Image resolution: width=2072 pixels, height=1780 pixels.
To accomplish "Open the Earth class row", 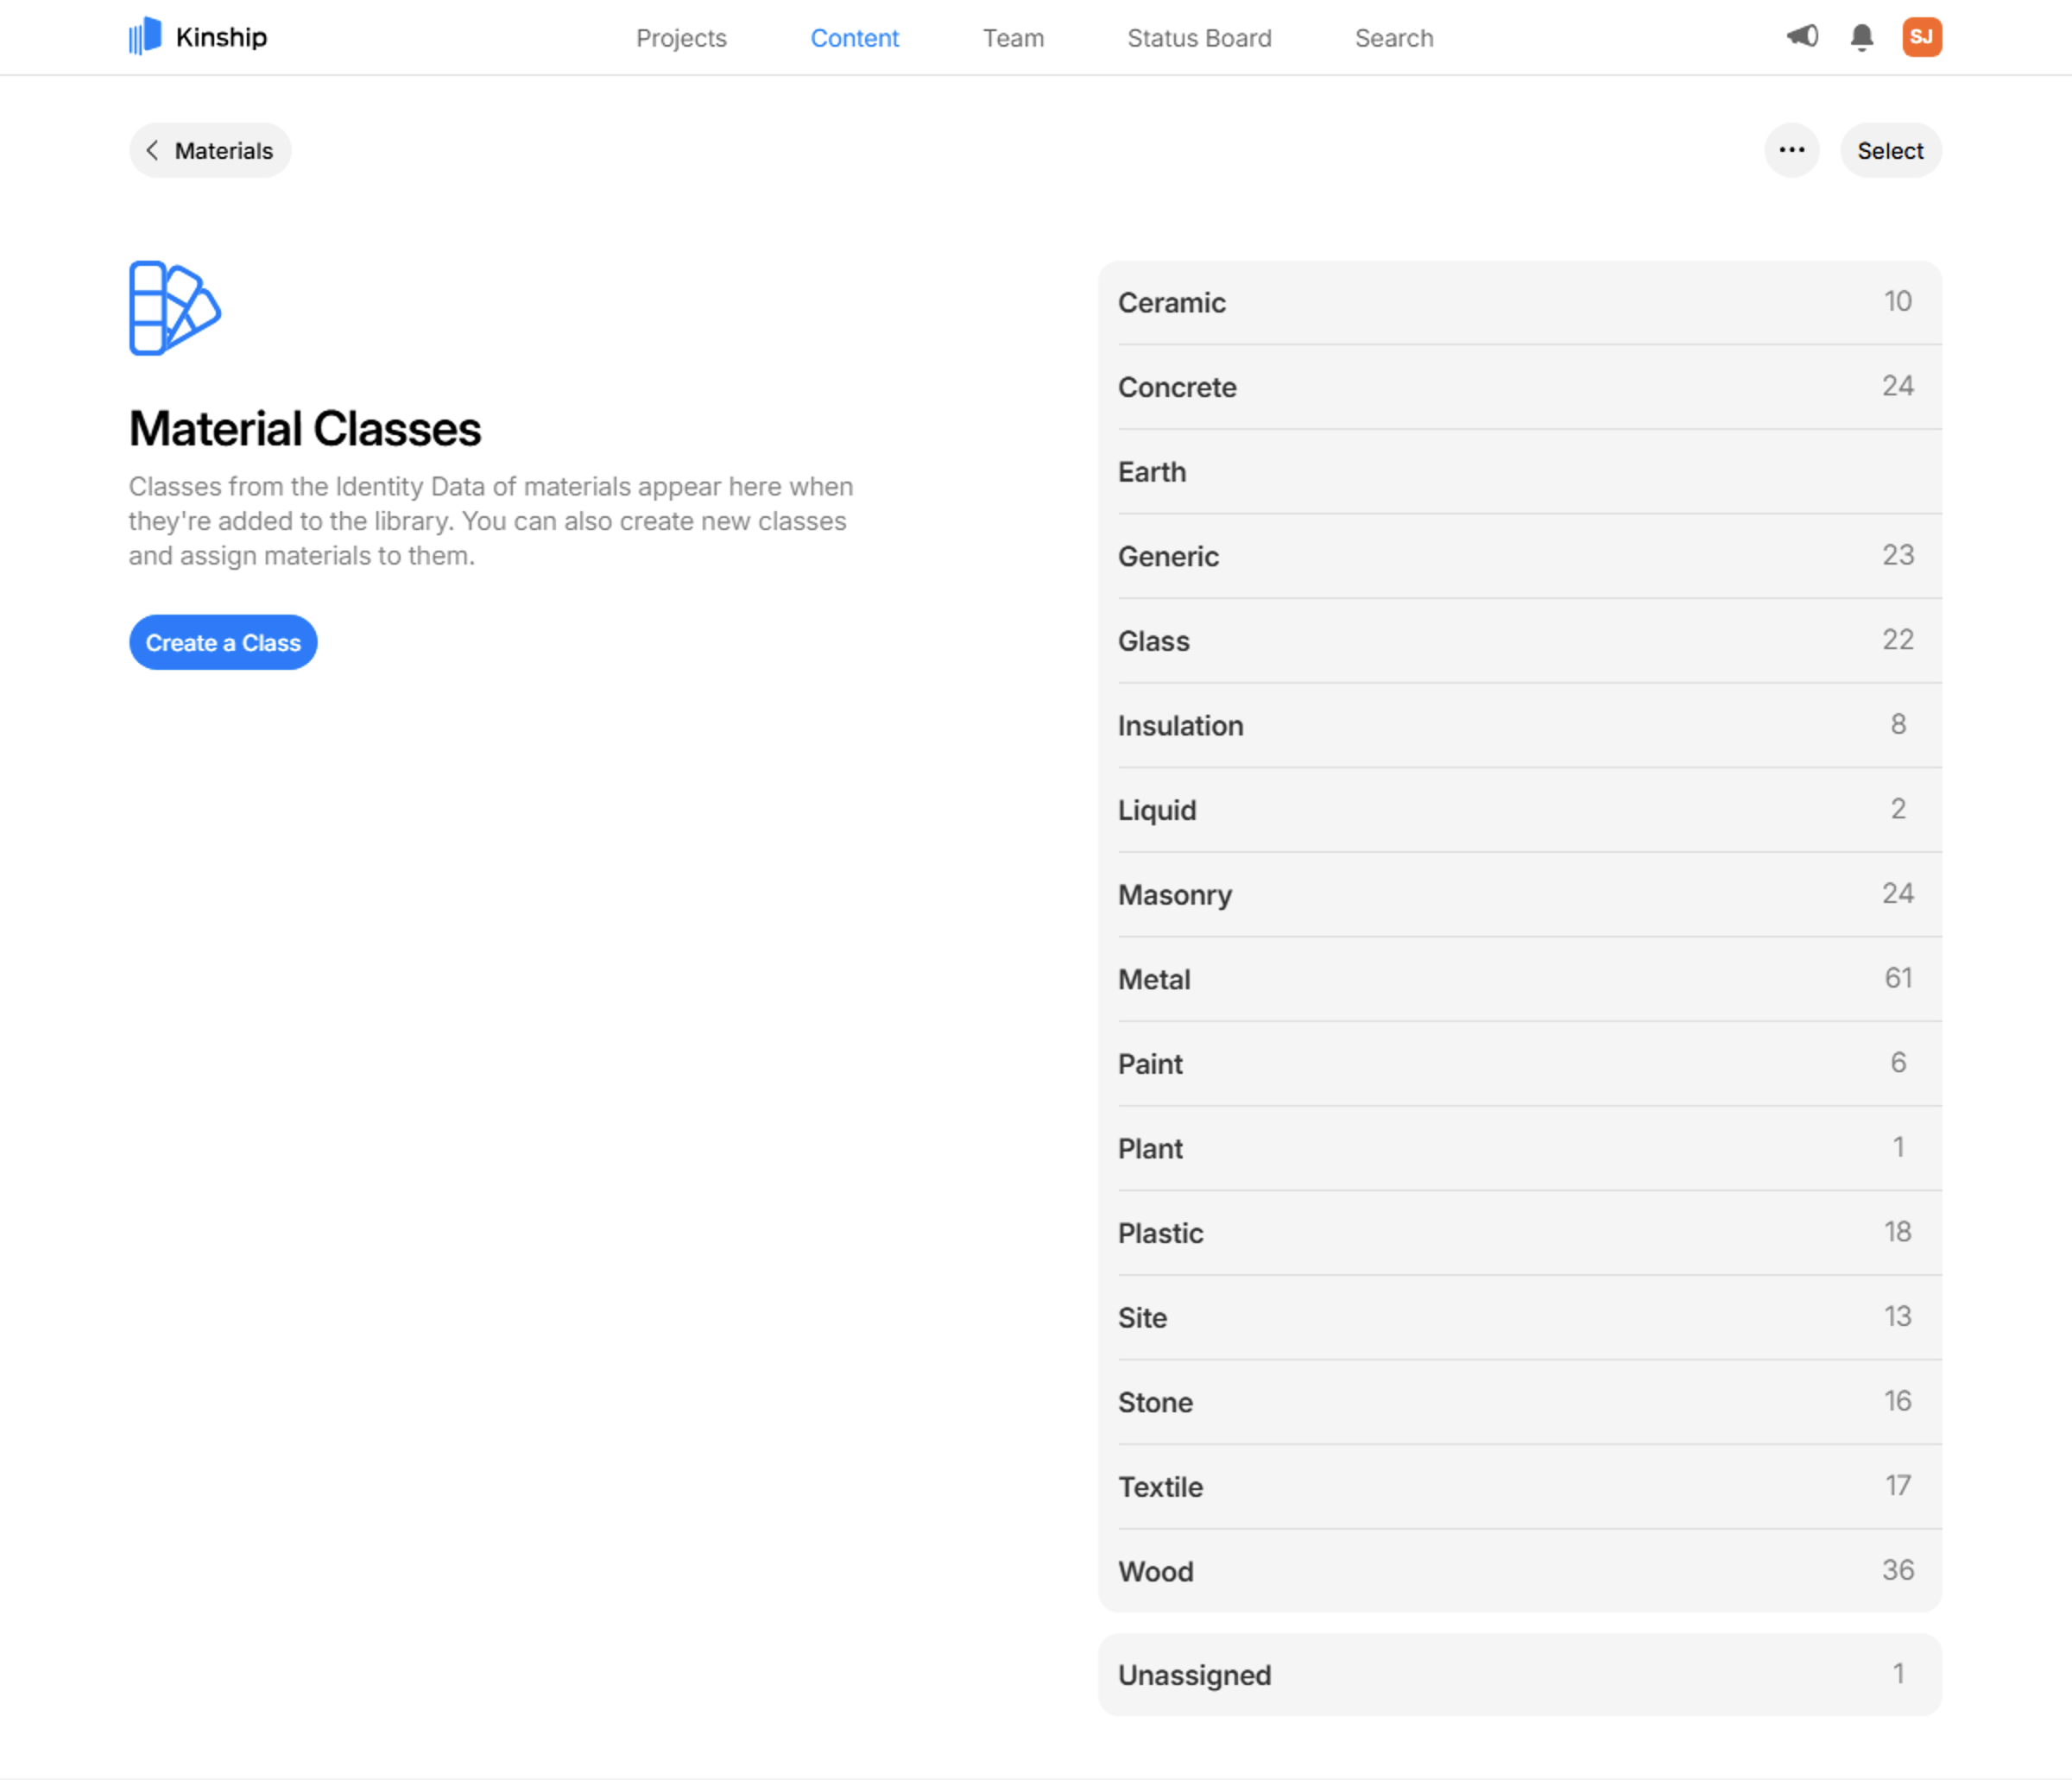I will point(1519,471).
